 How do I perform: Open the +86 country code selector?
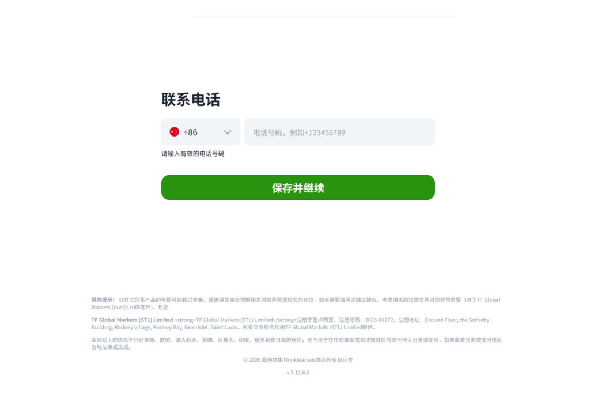coord(201,132)
